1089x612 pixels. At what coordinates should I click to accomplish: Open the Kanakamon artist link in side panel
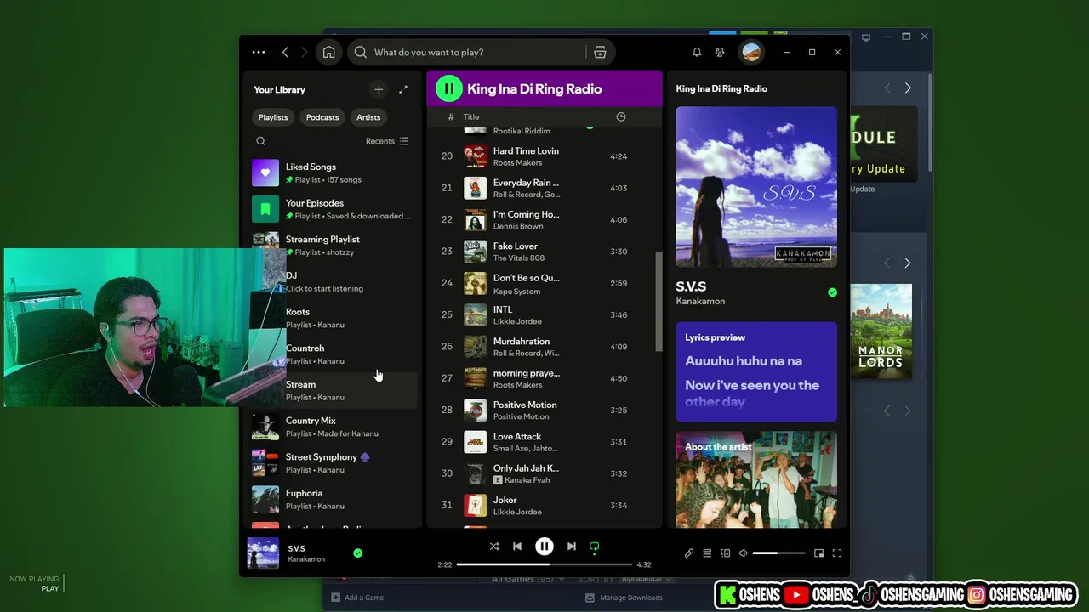[x=700, y=302]
